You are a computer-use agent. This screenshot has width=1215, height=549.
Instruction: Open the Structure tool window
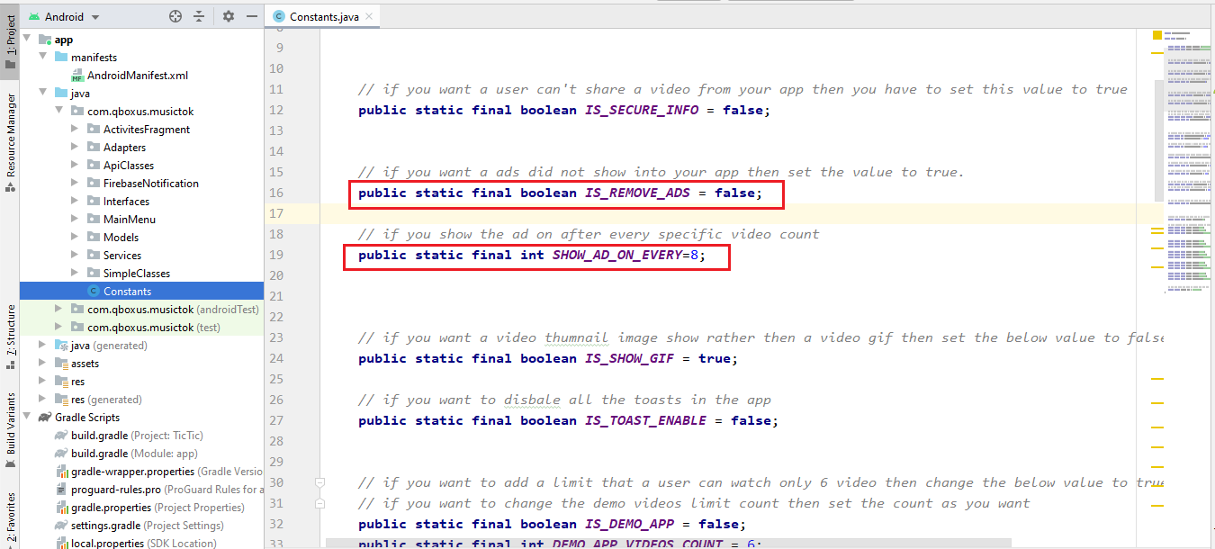[x=10, y=337]
